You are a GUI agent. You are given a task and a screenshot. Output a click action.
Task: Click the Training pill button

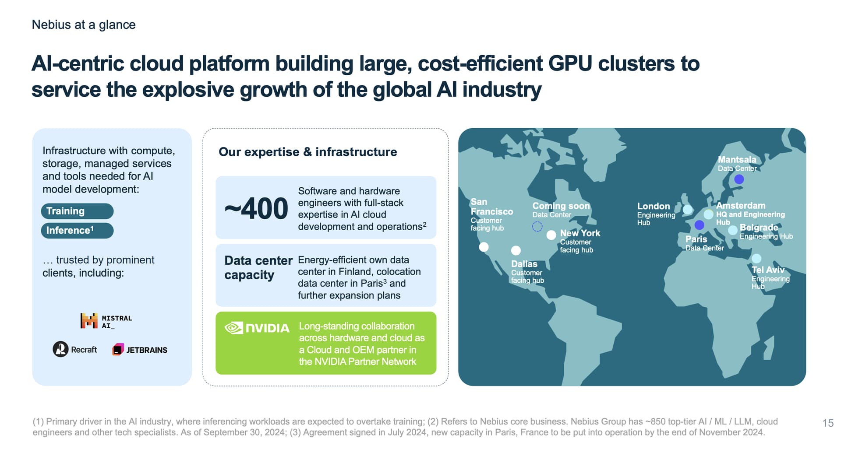coord(77,211)
